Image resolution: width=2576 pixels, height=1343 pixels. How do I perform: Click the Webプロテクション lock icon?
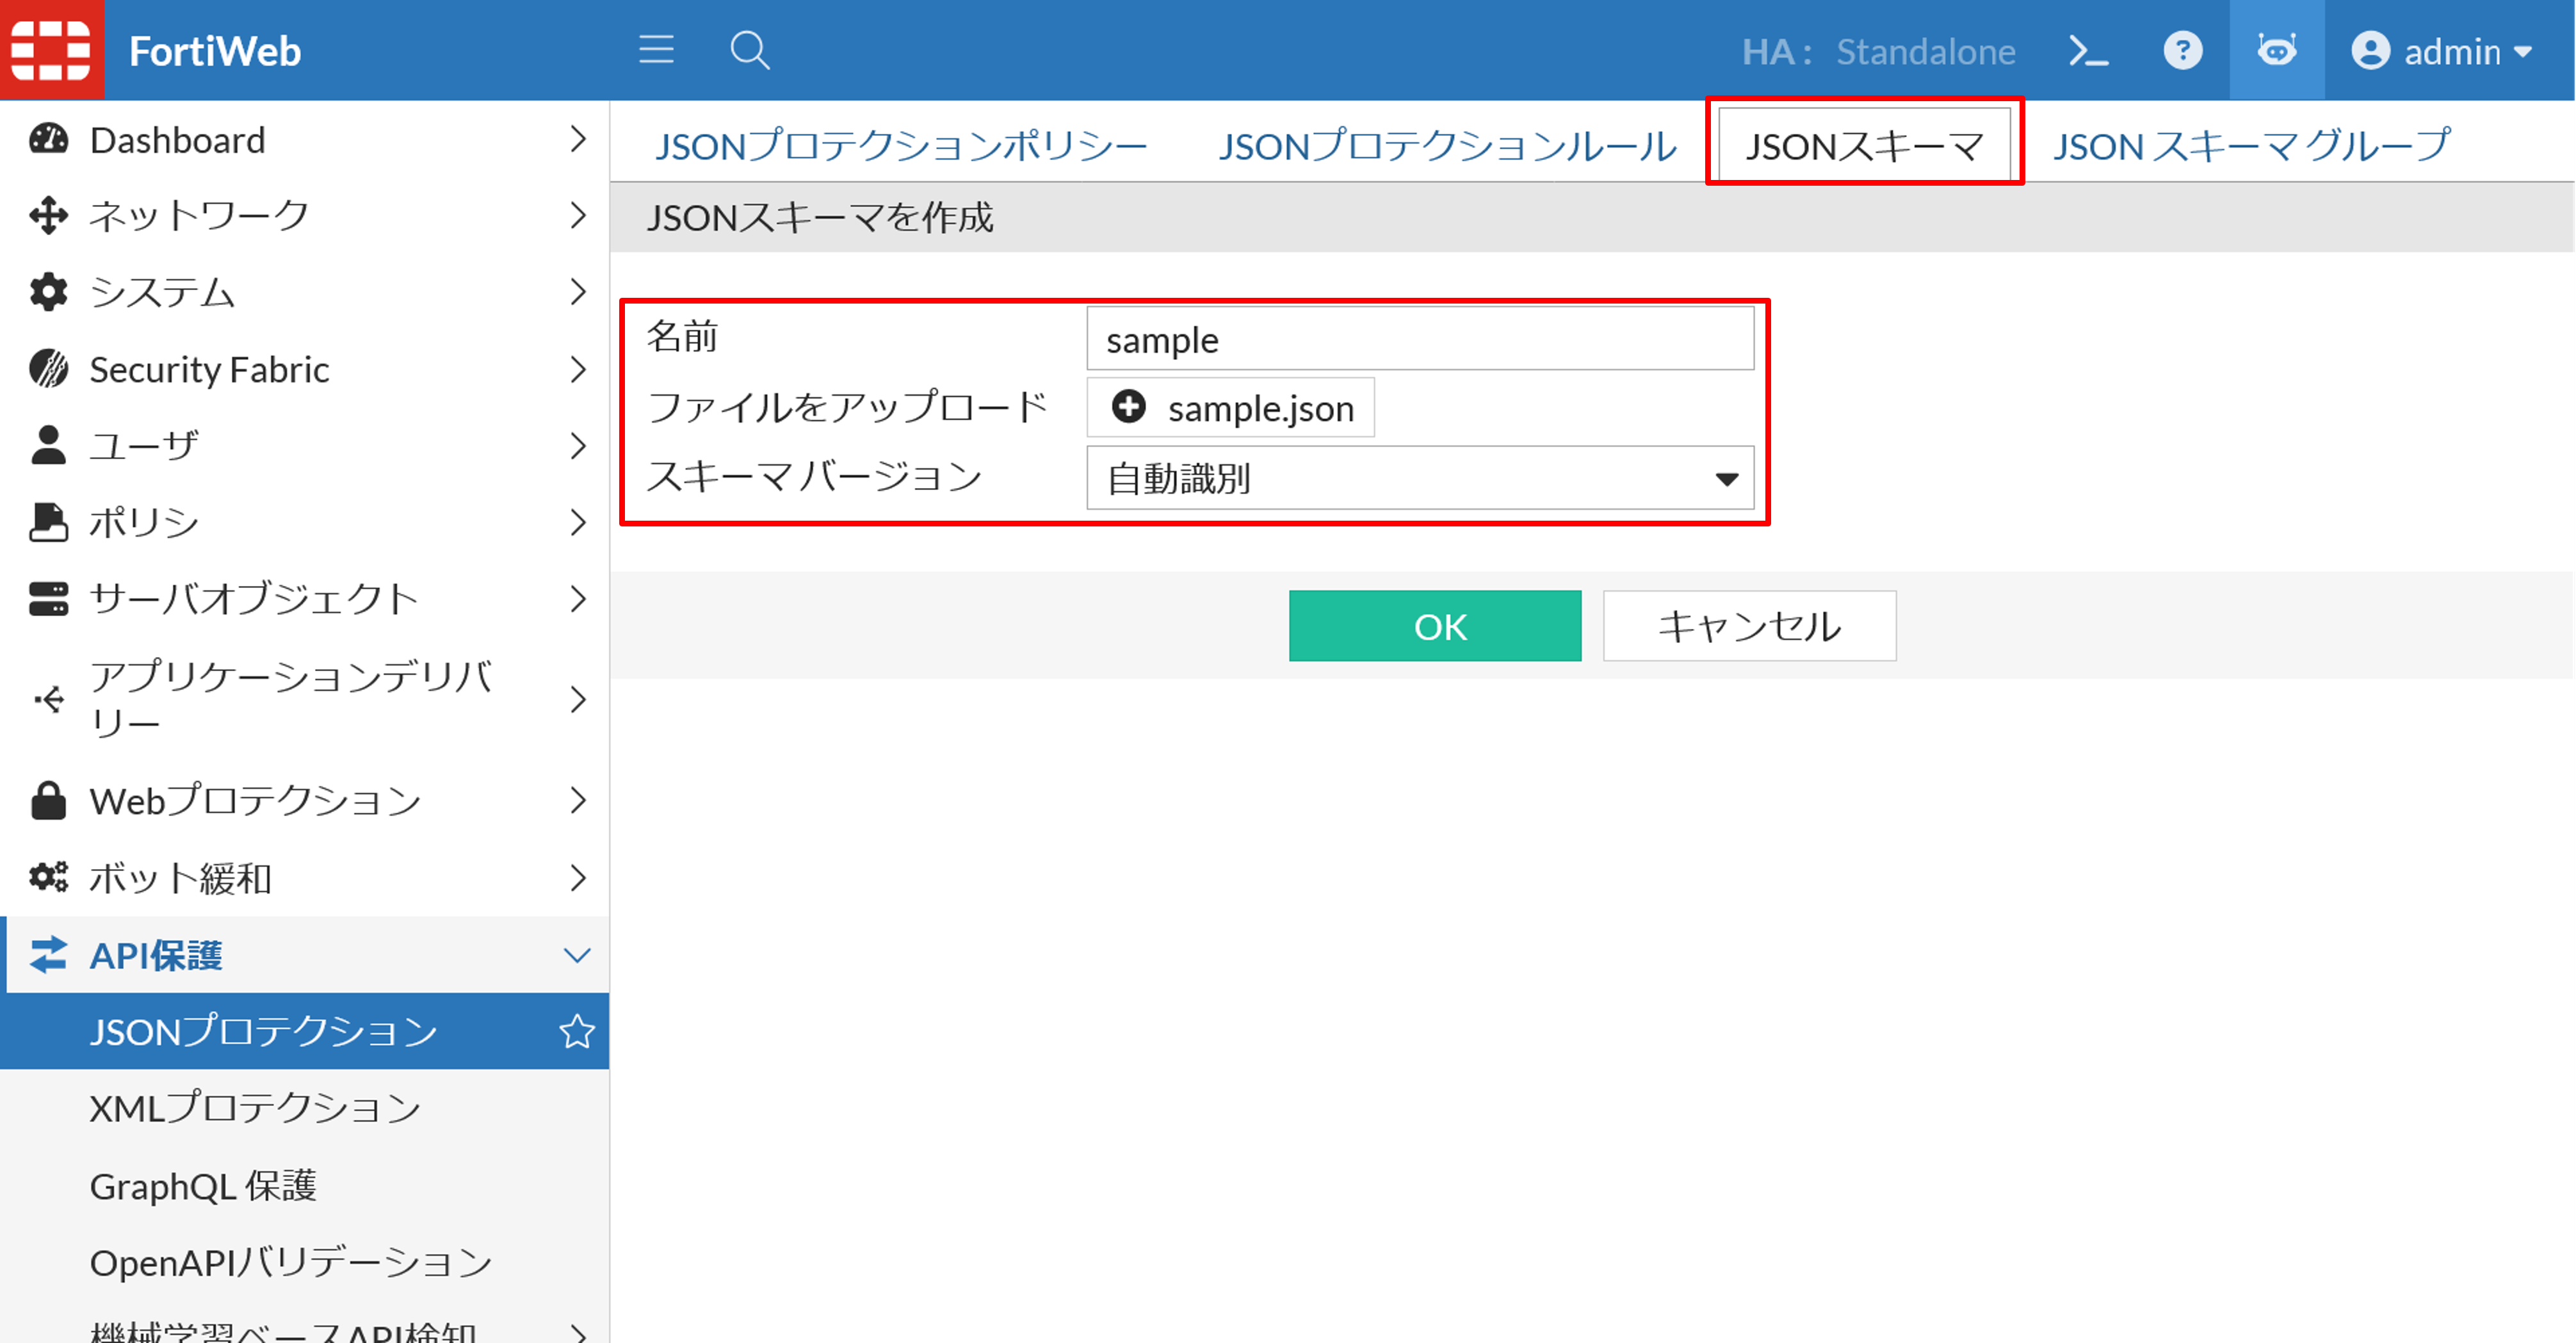click(x=48, y=800)
